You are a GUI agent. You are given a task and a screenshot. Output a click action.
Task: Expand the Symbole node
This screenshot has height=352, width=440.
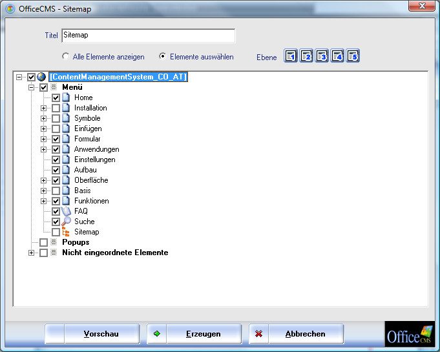tap(43, 119)
